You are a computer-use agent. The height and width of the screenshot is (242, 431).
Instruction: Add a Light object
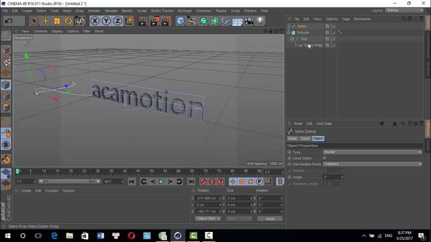pyautogui.click(x=261, y=21)
